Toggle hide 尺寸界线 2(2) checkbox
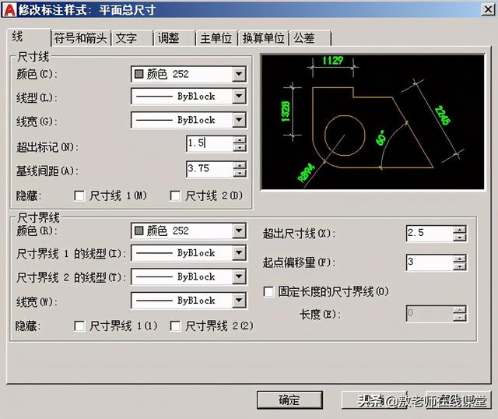The width and height of the screenshot is (498, 419). (x=175, y=326)
